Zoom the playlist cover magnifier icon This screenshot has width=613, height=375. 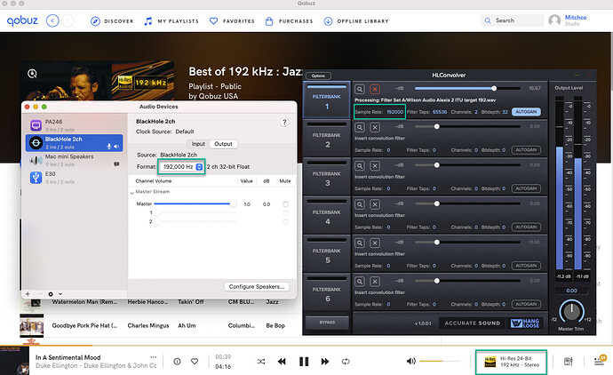(33, 74)
